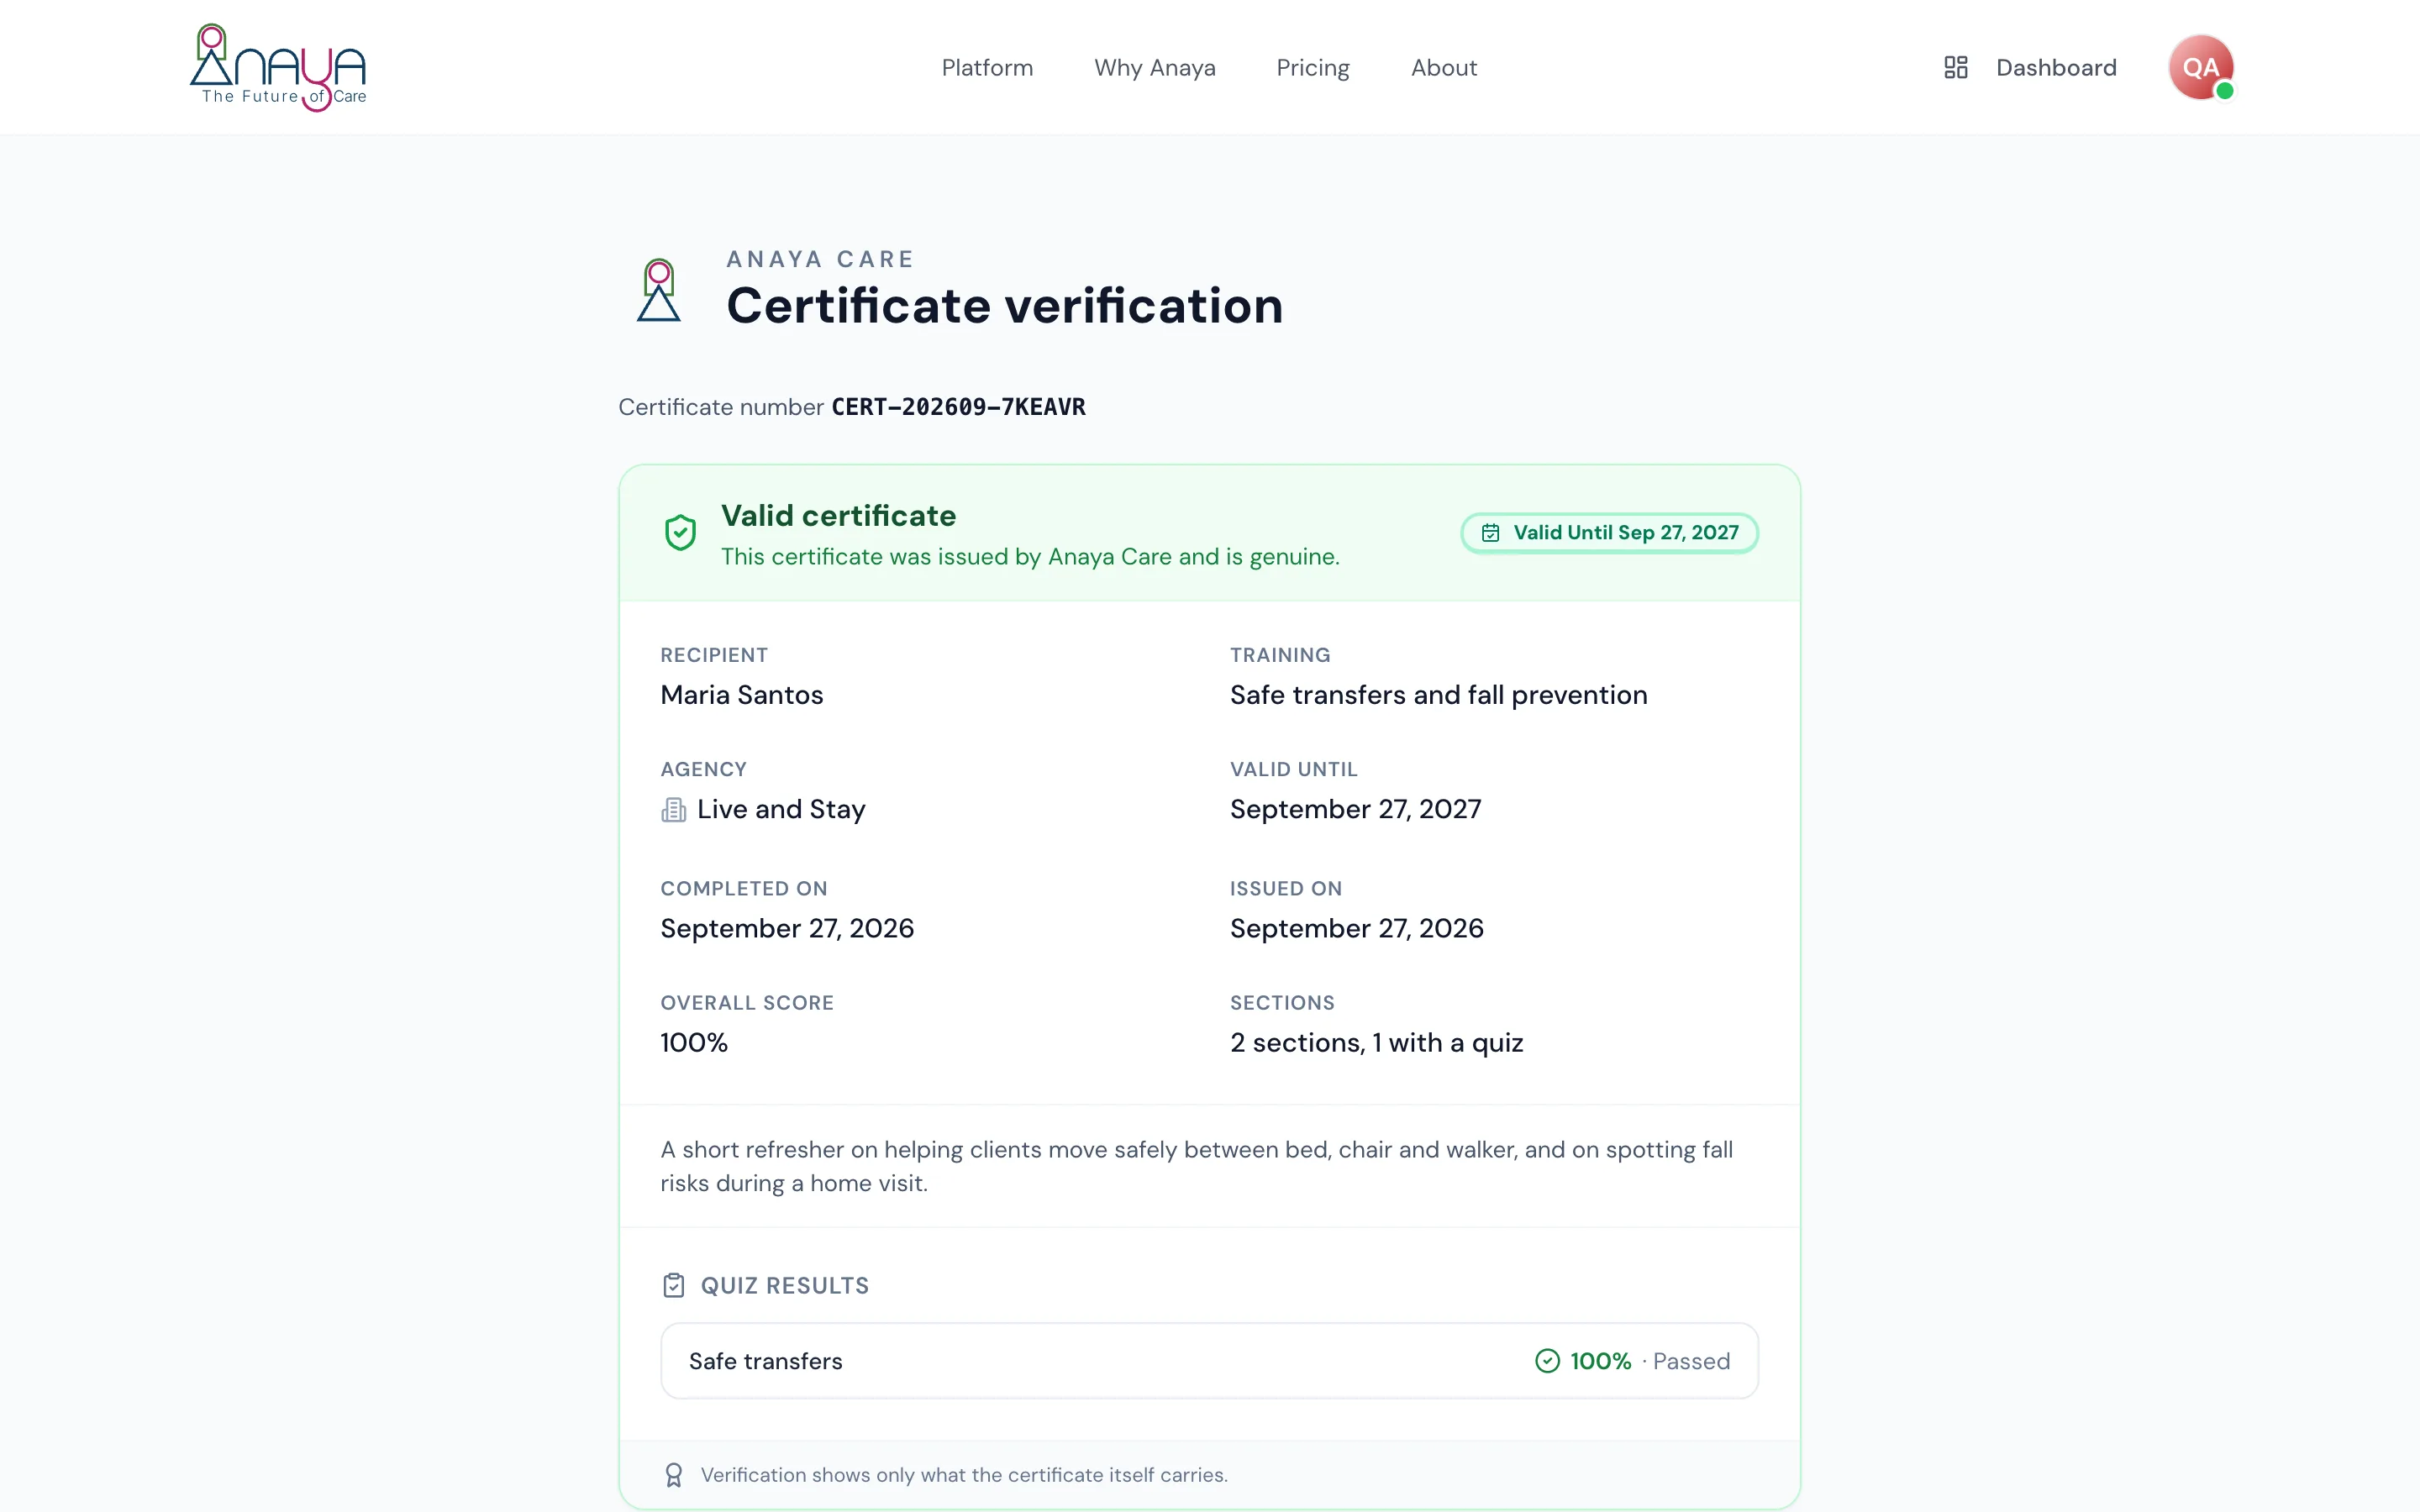Select the Safe transfers quiz row
The image size is (2420, 1512).
[1209, 1361]
